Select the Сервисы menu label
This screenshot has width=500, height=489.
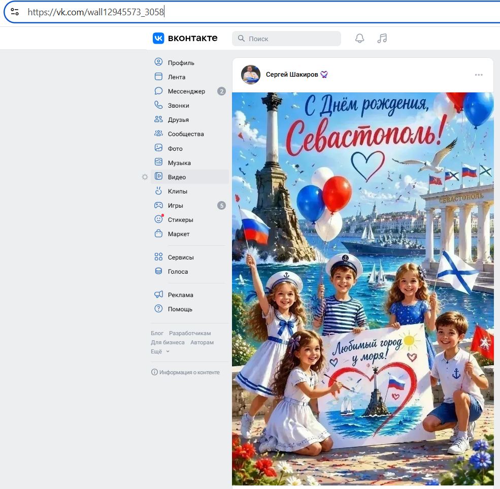181,257
